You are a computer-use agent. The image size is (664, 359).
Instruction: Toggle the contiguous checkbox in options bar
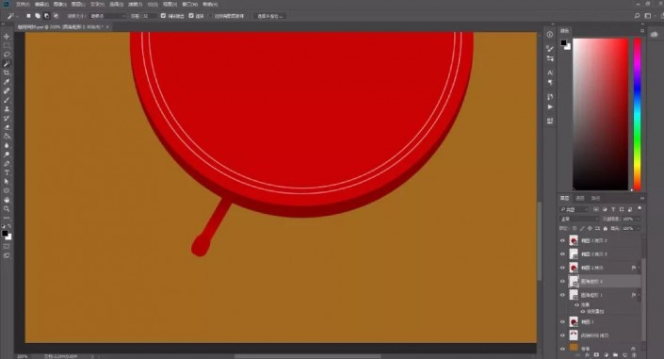191,16
